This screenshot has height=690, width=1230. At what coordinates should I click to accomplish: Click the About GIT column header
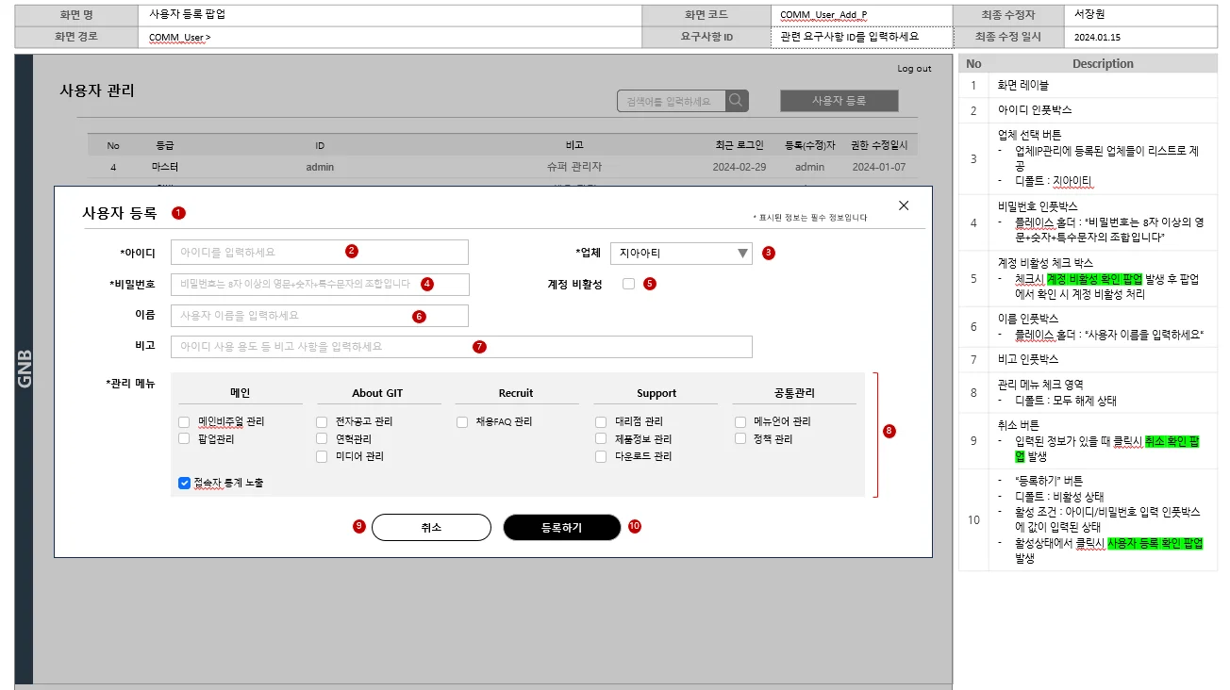tap(377, 393)
